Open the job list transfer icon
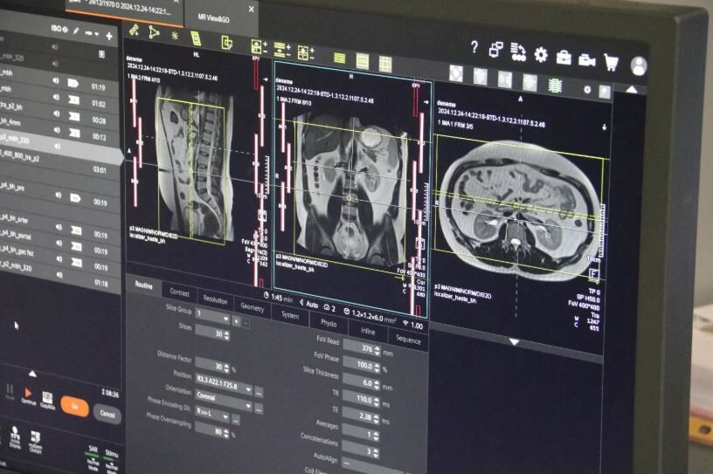The image size is (713, 474). pos(518,52)
